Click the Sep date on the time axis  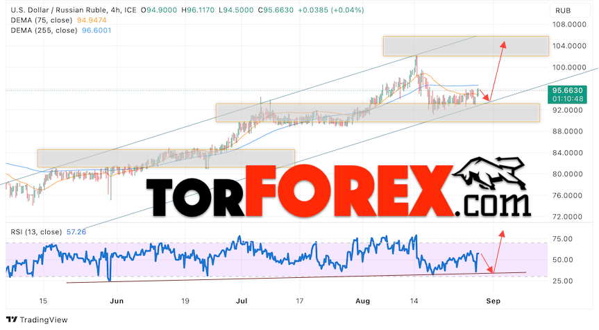493,301
